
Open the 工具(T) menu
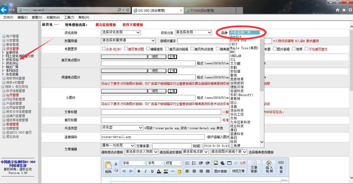pyautogui.click(x=69, y=17)
